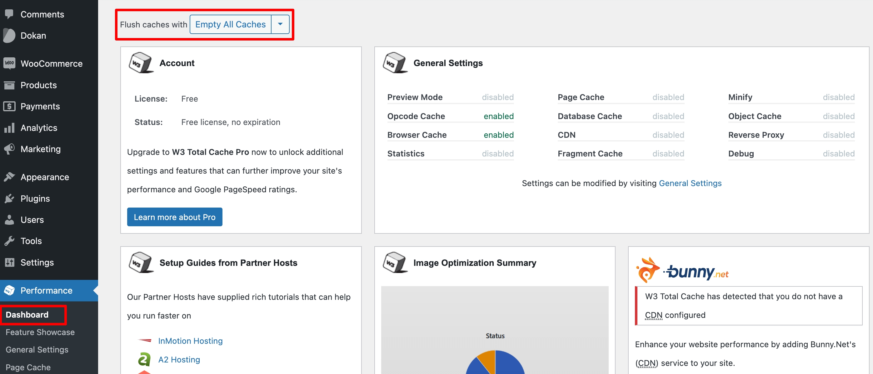
Task: Click the Products archive box icon
Action: point(9,85)
